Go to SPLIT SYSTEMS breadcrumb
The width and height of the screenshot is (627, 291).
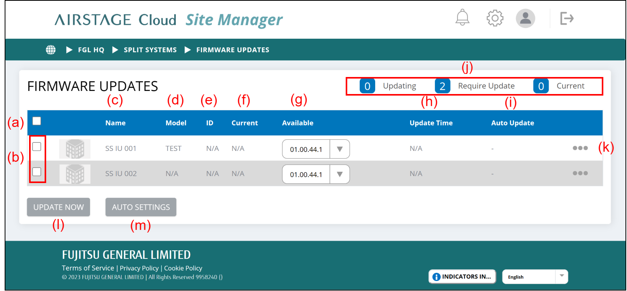150,50
